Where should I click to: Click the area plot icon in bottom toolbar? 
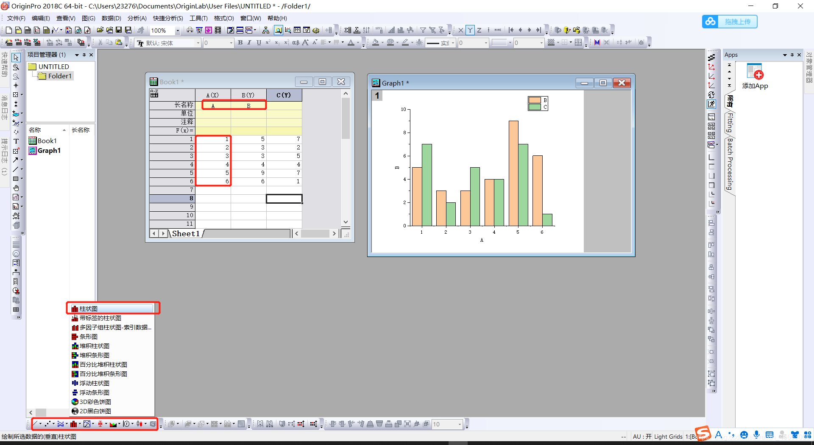click(113, 424)
